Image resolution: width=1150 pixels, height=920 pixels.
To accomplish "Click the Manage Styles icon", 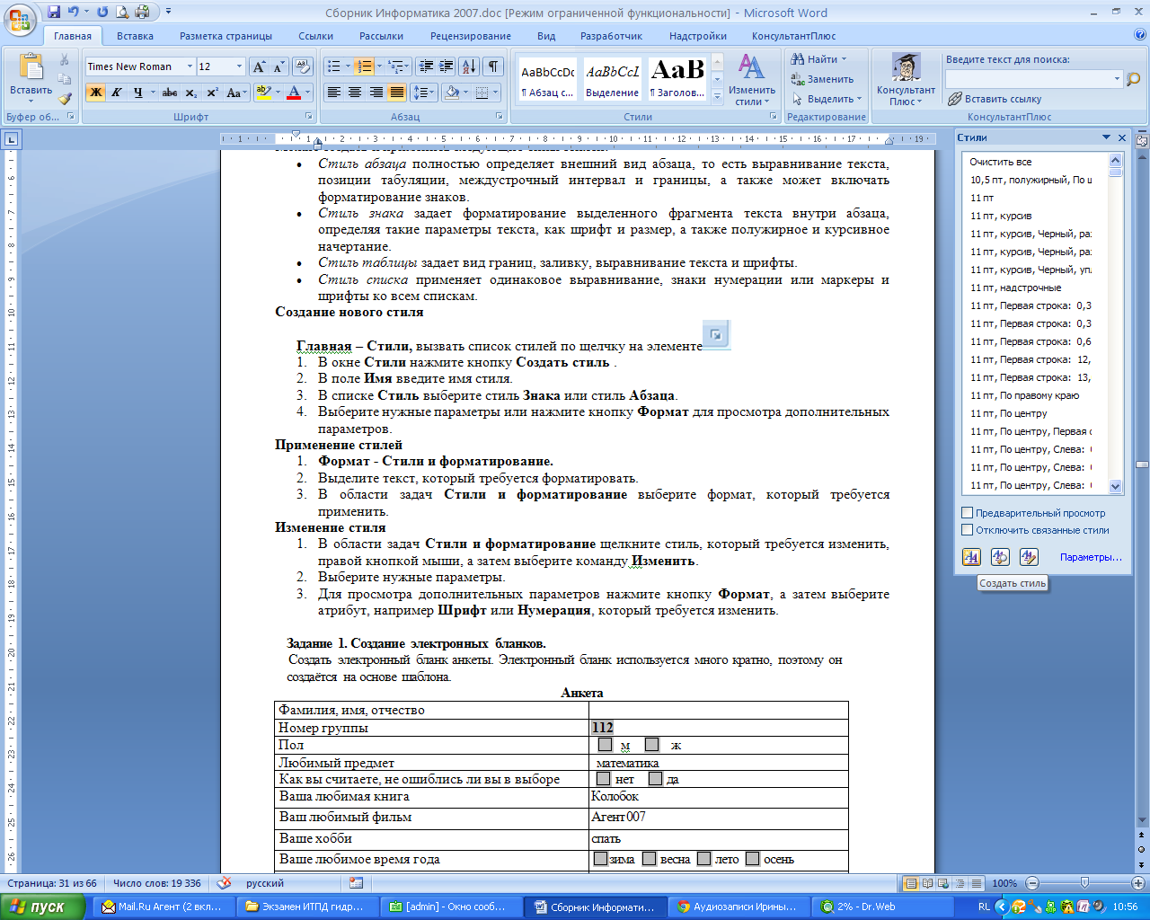I will tap(1029, 557).
